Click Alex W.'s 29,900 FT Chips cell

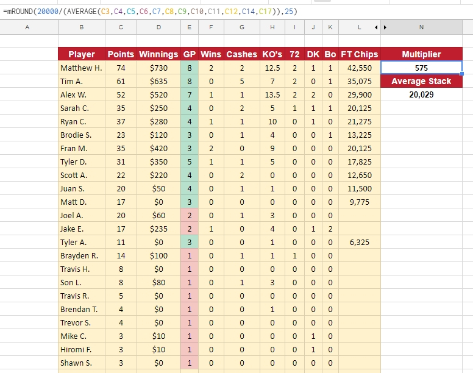(359, 94)
